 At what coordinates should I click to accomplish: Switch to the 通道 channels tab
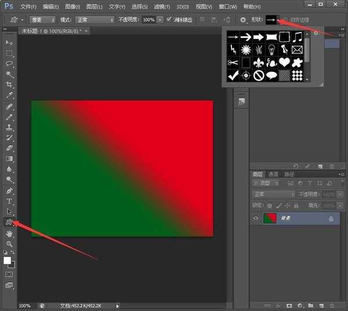pyautogui.click(x=273, y=174)
